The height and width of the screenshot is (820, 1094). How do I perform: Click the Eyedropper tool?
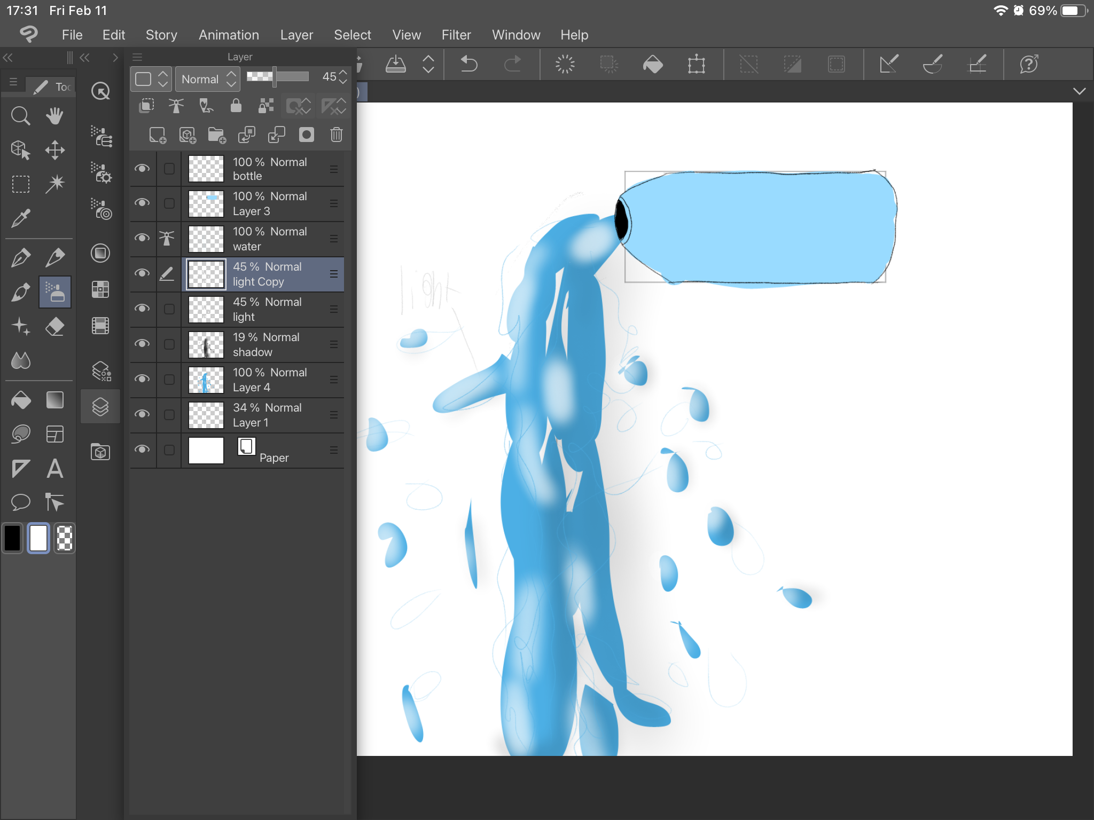tap(20, 218)
